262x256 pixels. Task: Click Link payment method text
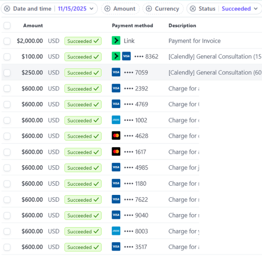(x=129, y=41)
